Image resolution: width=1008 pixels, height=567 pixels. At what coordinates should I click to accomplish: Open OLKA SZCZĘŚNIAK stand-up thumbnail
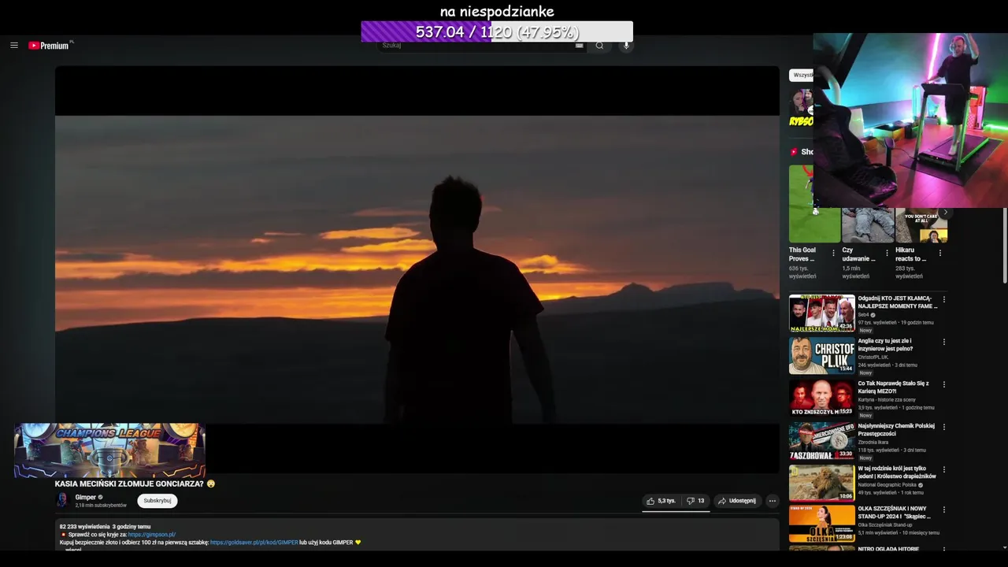pyautogui.click(x=822, y=524)
